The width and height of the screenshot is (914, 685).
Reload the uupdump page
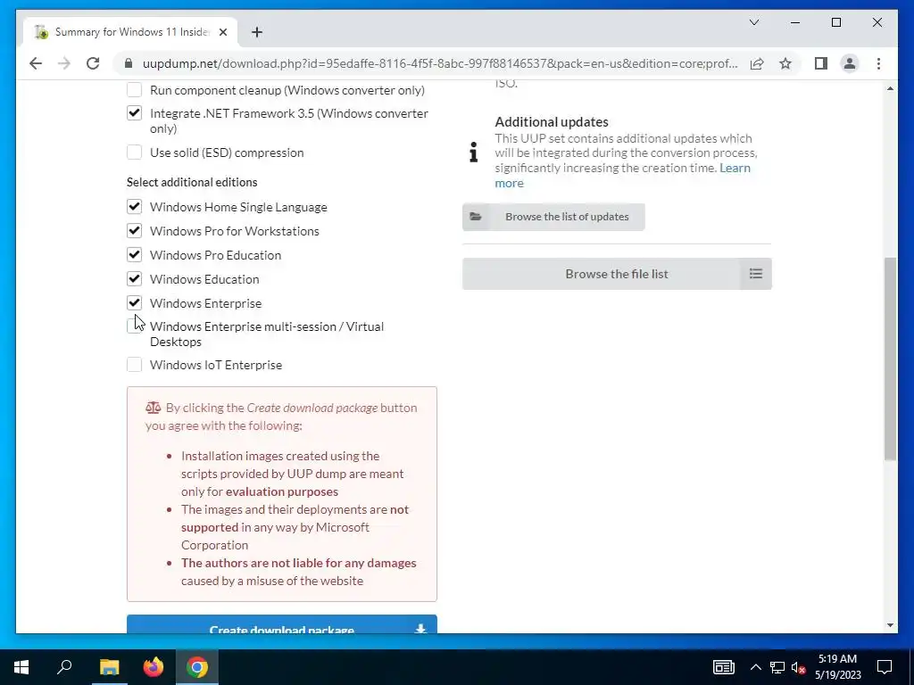[93, 63]
